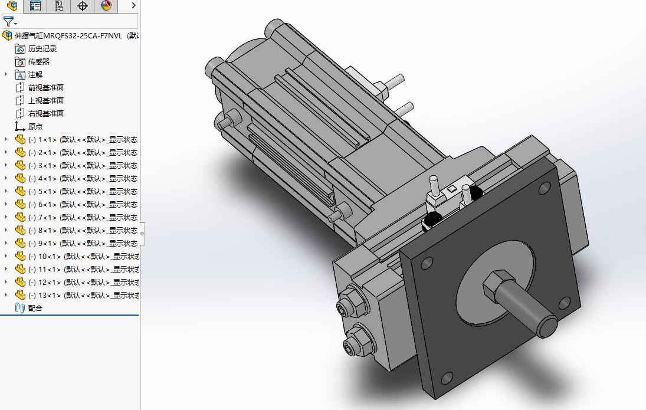Expand component (-) 5<1> node
The height and width of the screenshot is (410, 646).
coord(6,191)
